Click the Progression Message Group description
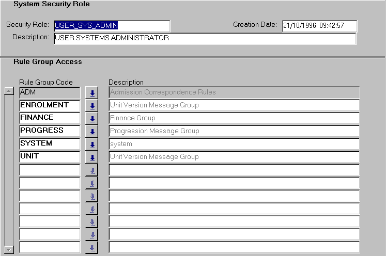 point(234,131)
